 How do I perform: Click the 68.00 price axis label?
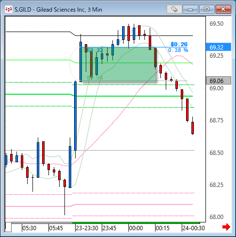(x=217, y=217)
